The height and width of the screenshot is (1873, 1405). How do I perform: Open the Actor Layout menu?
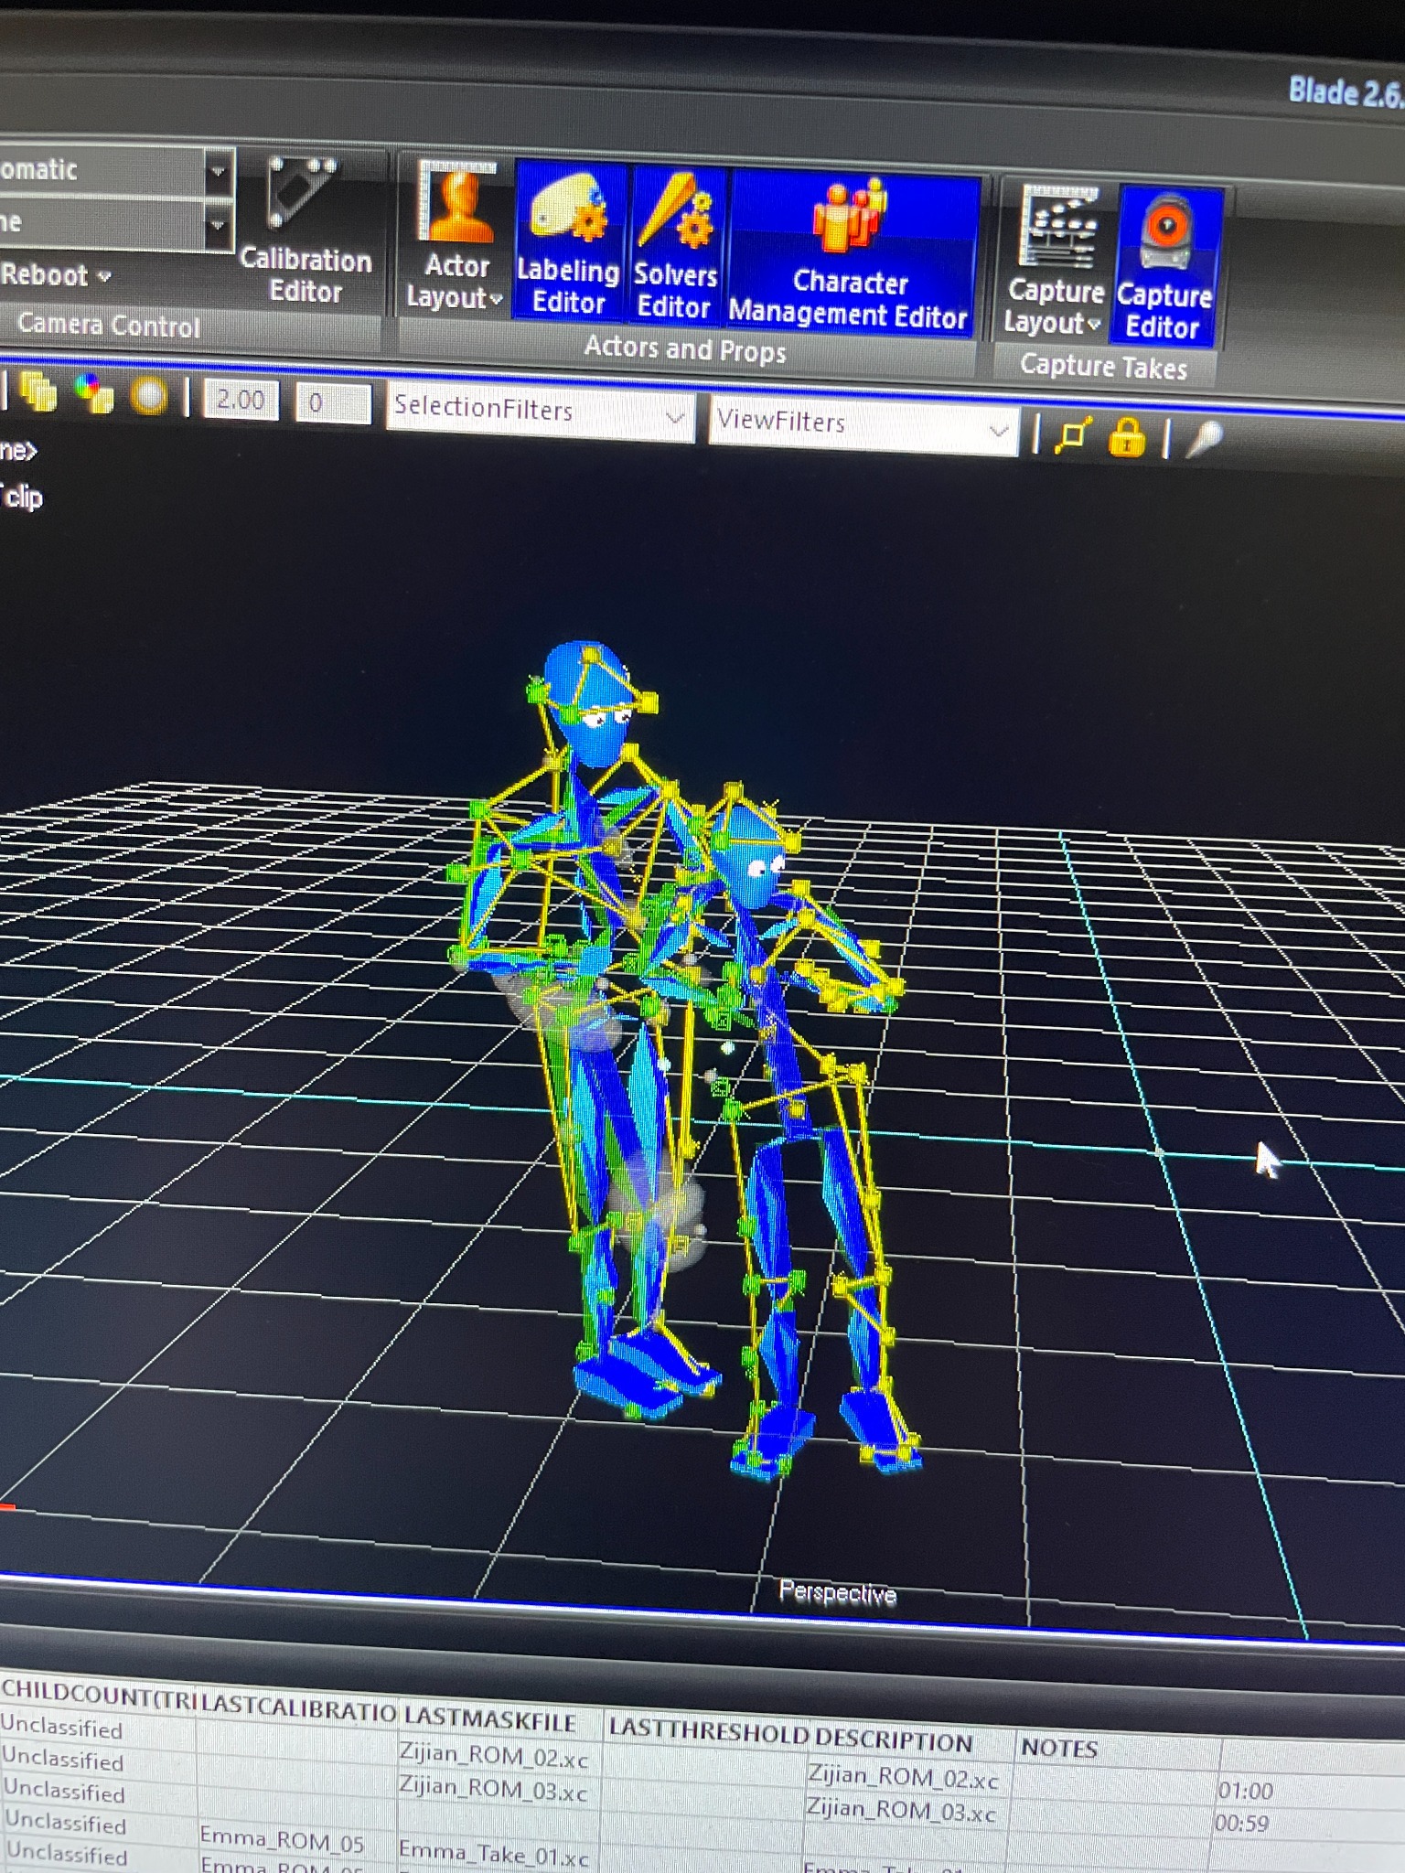coord(456,236)
